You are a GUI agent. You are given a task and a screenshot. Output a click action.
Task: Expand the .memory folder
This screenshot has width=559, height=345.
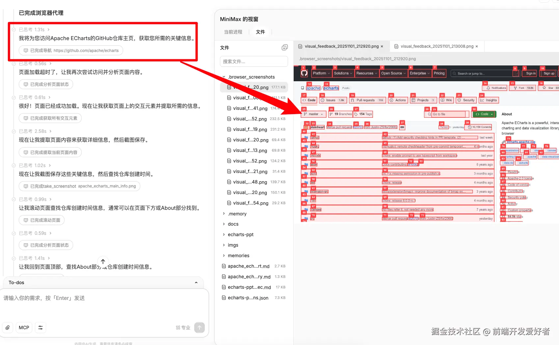coord(224,214)
